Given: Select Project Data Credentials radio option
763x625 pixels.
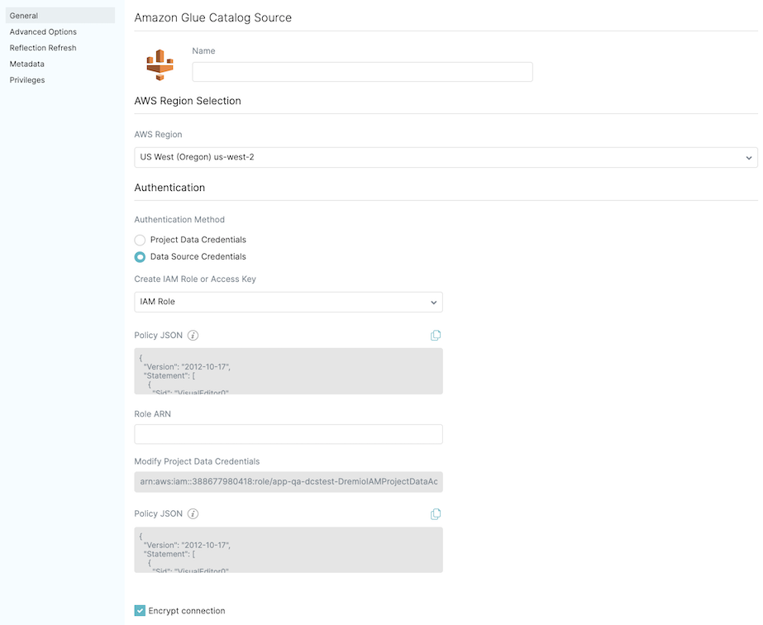Looking at the screenshot, I should pos(140,240).
